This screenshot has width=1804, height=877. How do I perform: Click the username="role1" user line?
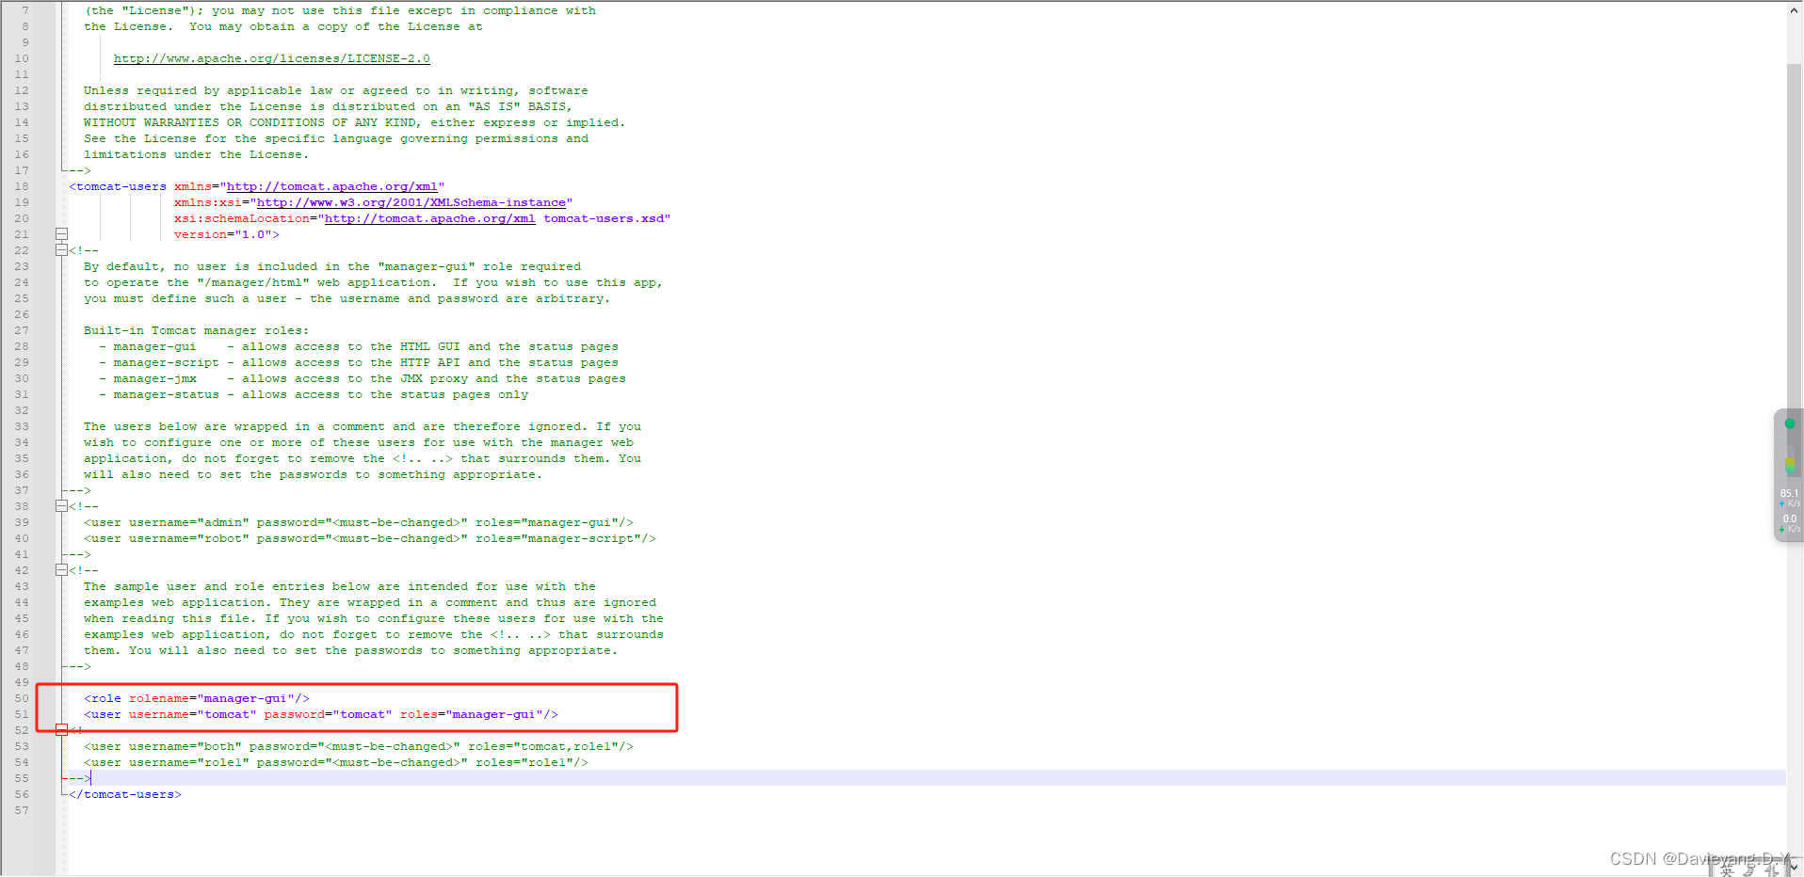336,762
